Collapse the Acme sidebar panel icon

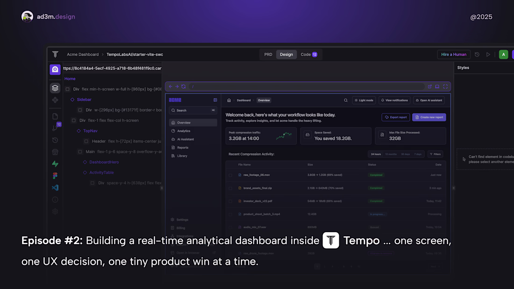point(215,100)
